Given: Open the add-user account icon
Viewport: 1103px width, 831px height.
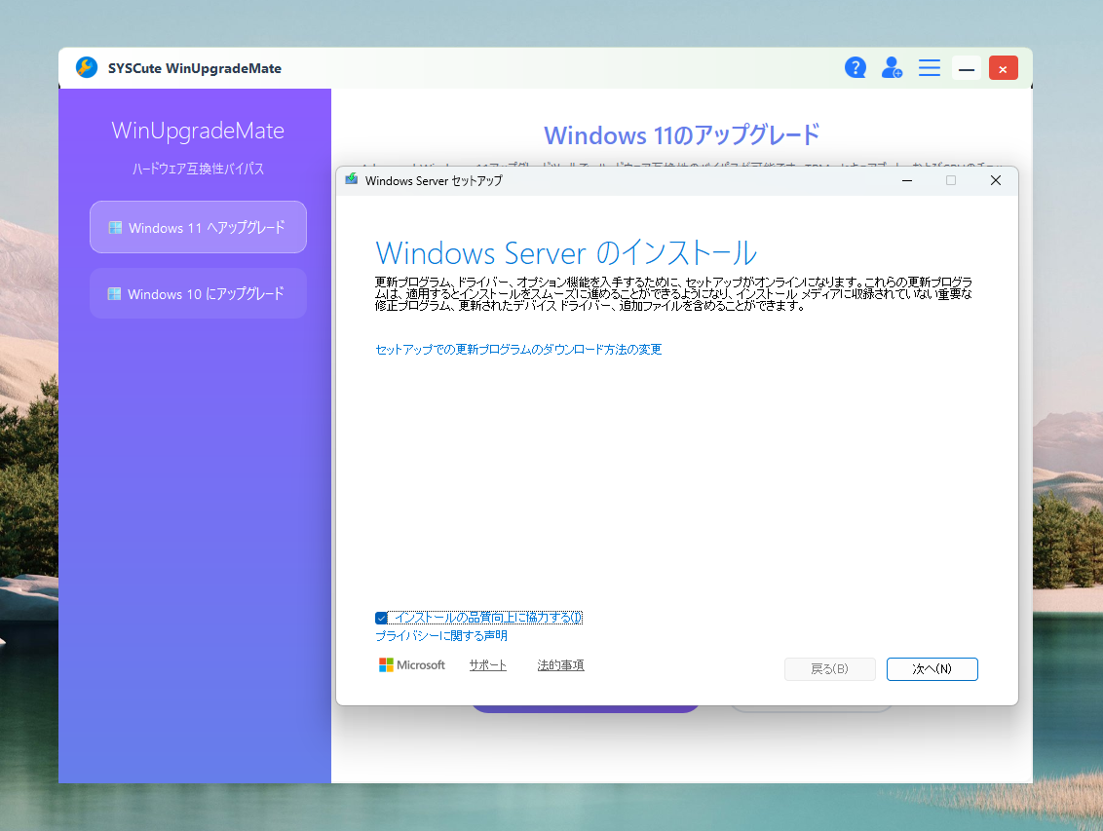Looking at the screenshot, I should coord(892,67).
